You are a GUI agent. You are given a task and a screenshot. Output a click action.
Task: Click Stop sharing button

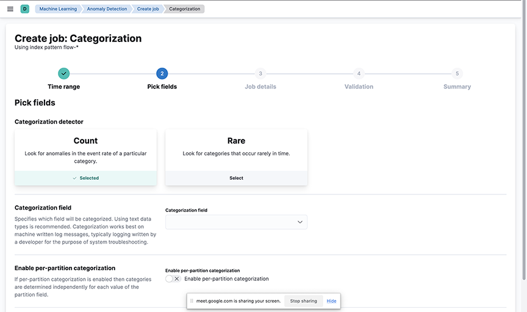(x=304, y=301)
